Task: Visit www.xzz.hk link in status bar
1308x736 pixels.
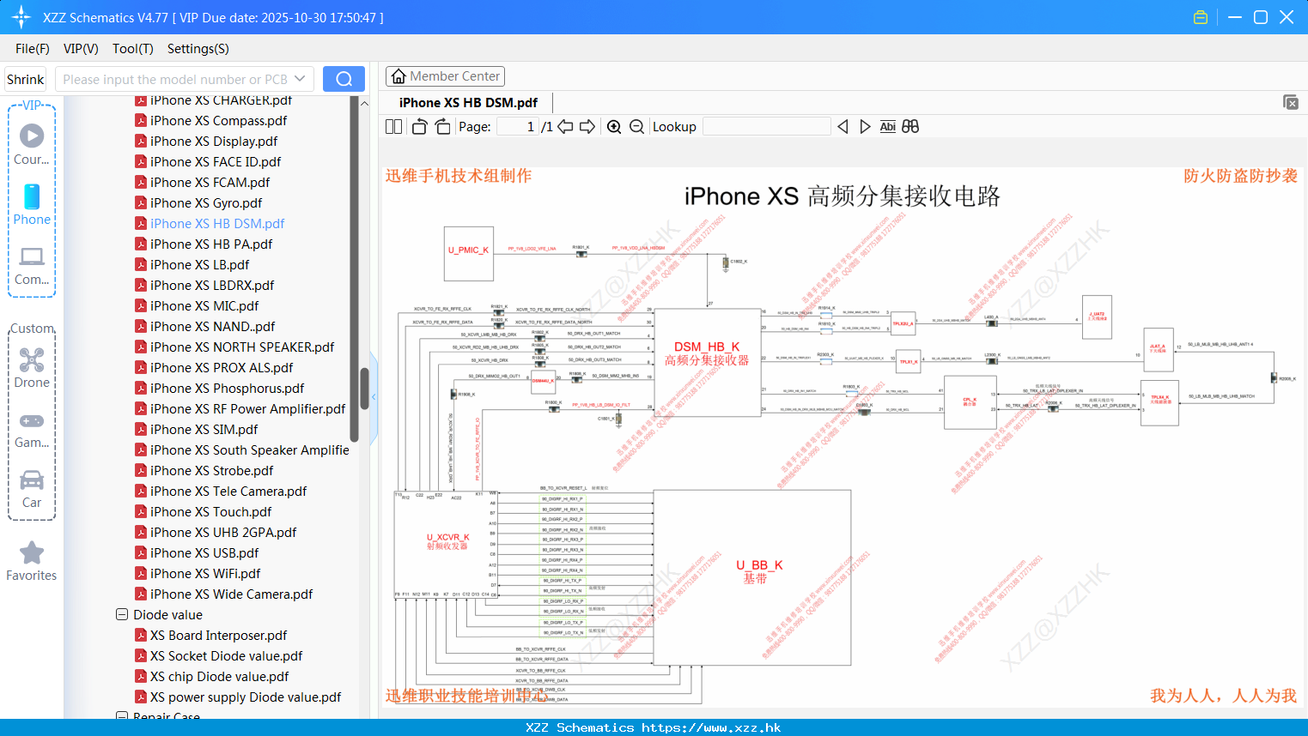Action: click(711, 727)
